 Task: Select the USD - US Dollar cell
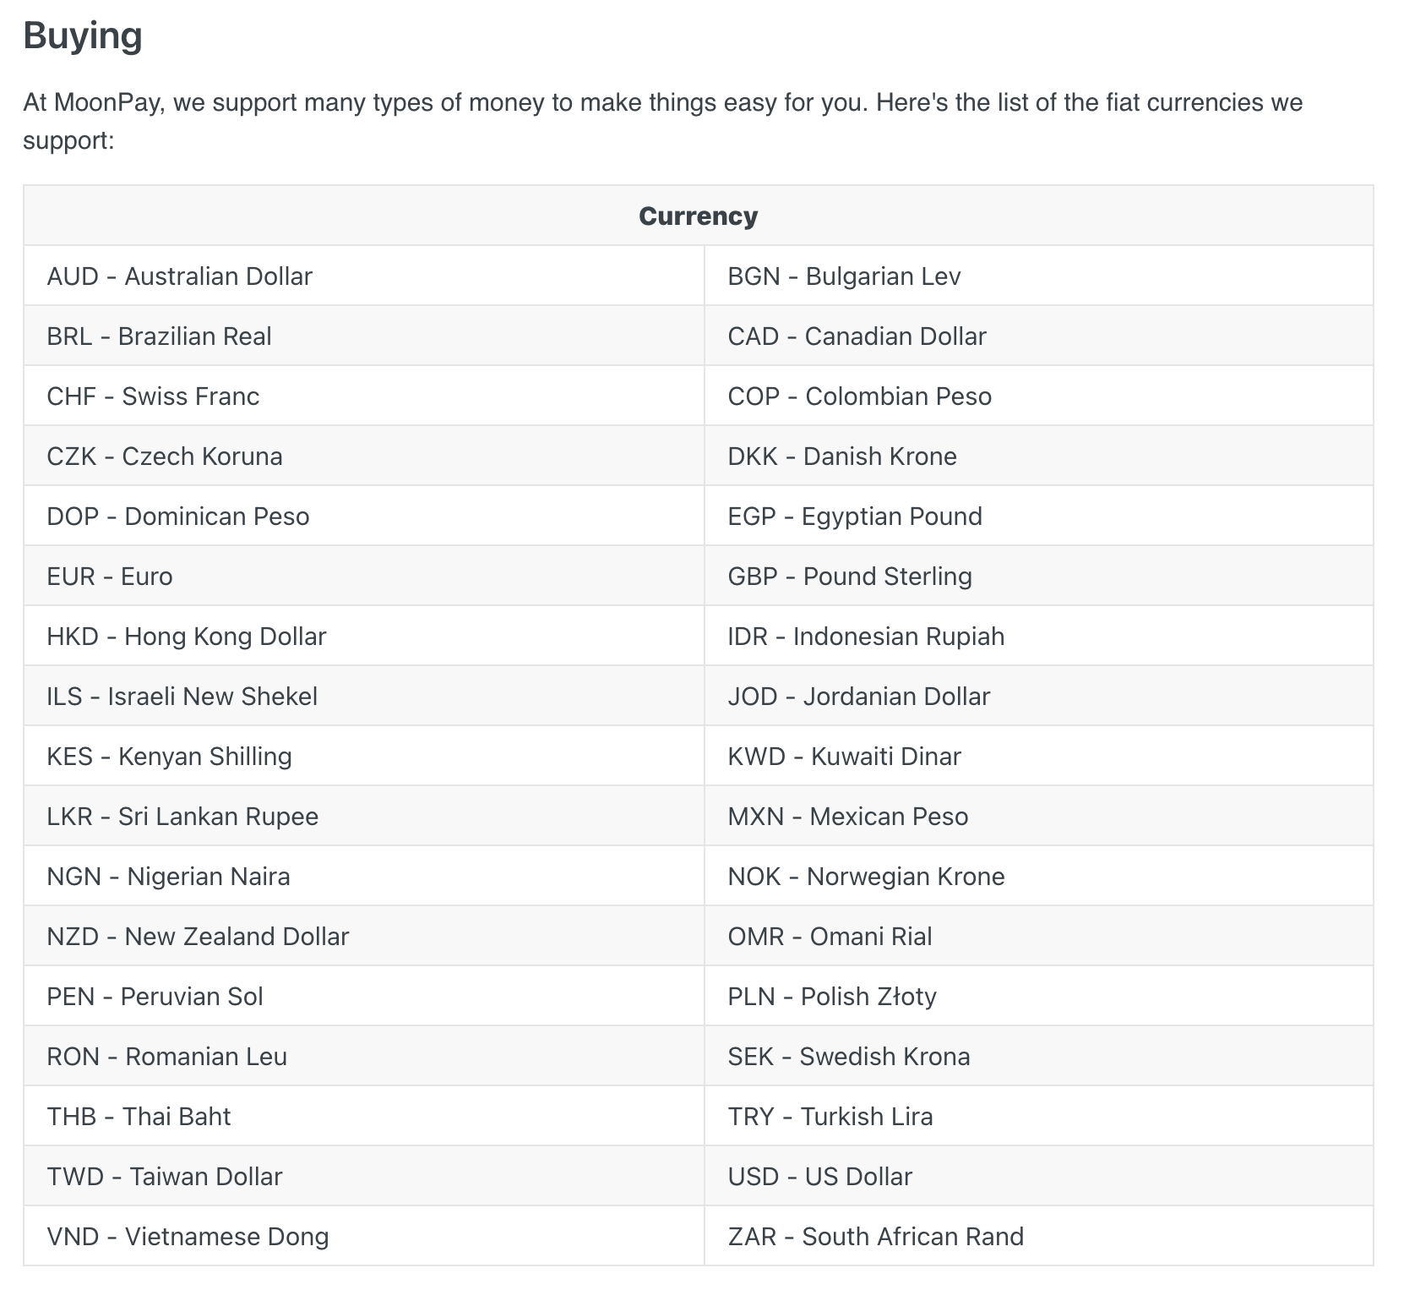coord(1039,1176)
